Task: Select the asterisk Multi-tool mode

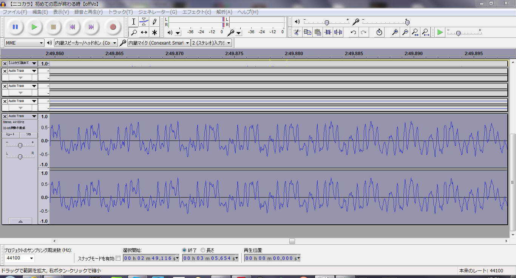Action: tap(154, 32)
